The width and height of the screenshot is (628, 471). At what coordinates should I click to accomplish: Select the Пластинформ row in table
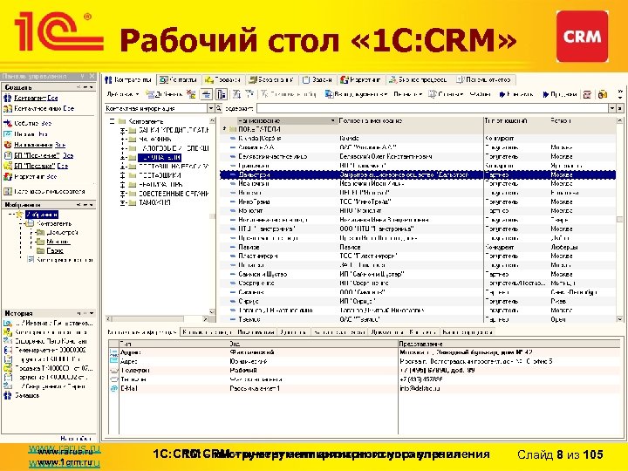(418, 256)
